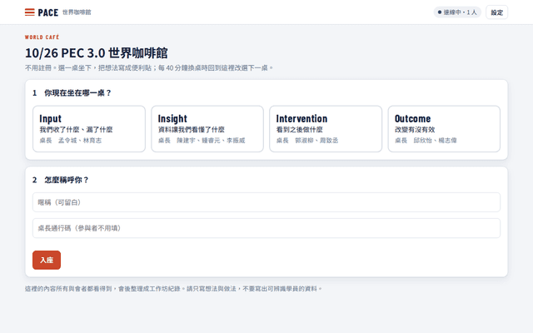Click the Outcome card's 桌長 names line

pos(426,141)
